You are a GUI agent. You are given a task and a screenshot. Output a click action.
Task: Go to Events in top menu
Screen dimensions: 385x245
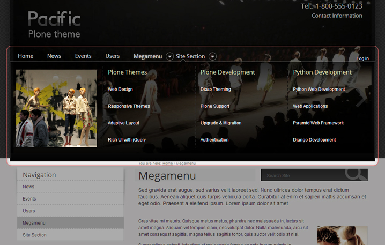click(x=83, y=56)
